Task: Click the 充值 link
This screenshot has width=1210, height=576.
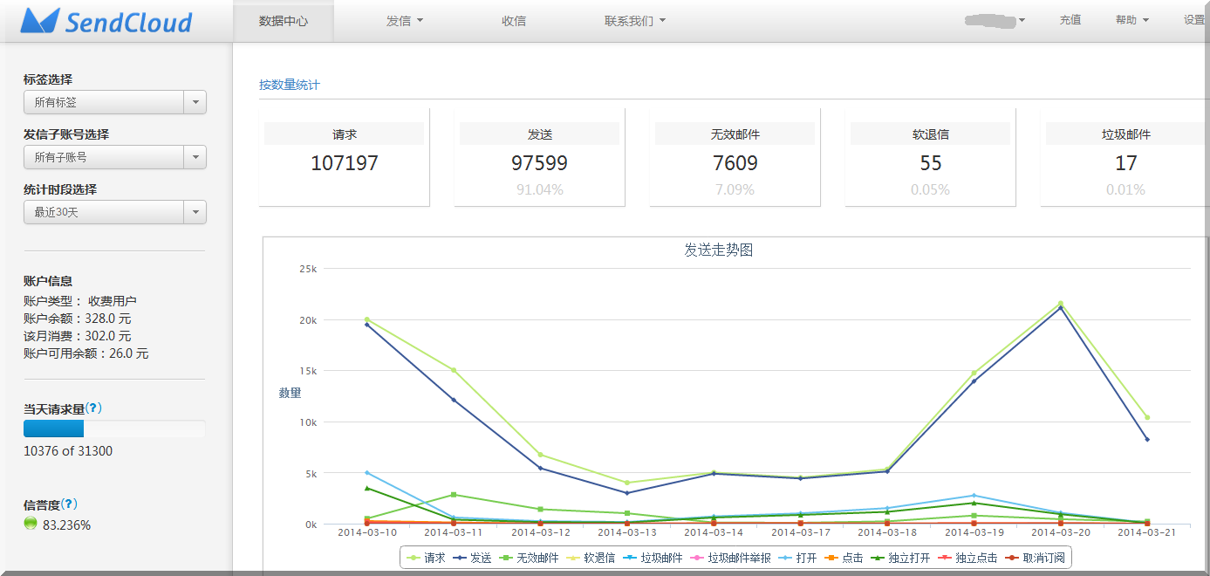Action: [1070, 20]
